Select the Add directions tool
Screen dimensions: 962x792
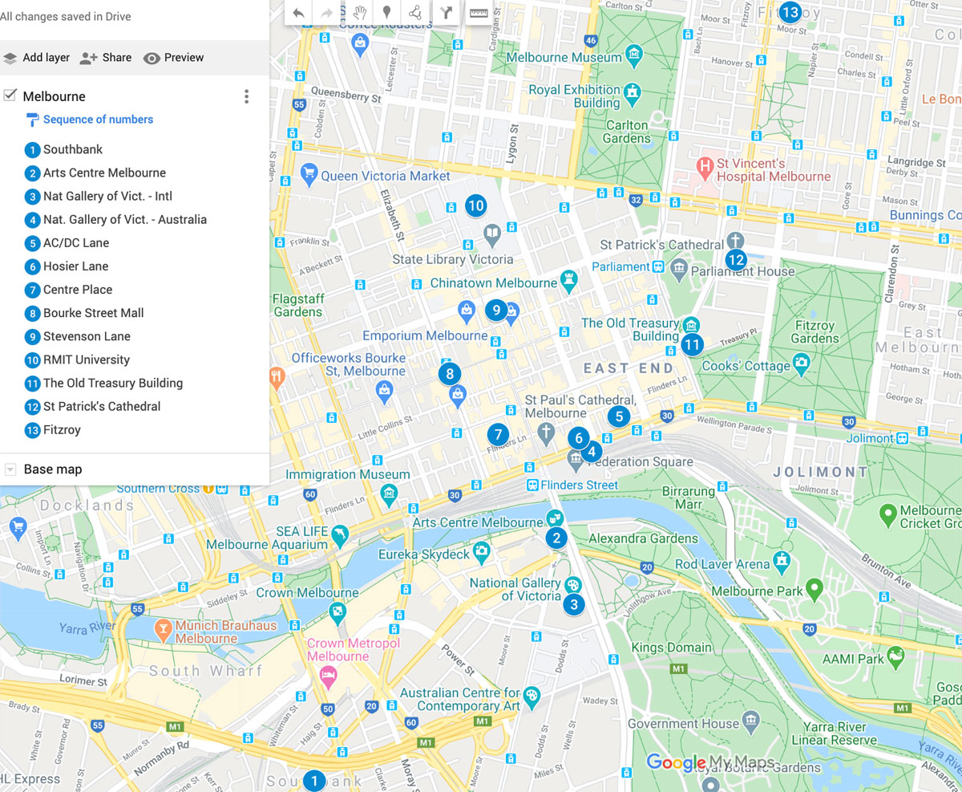(x=447, y=12)
